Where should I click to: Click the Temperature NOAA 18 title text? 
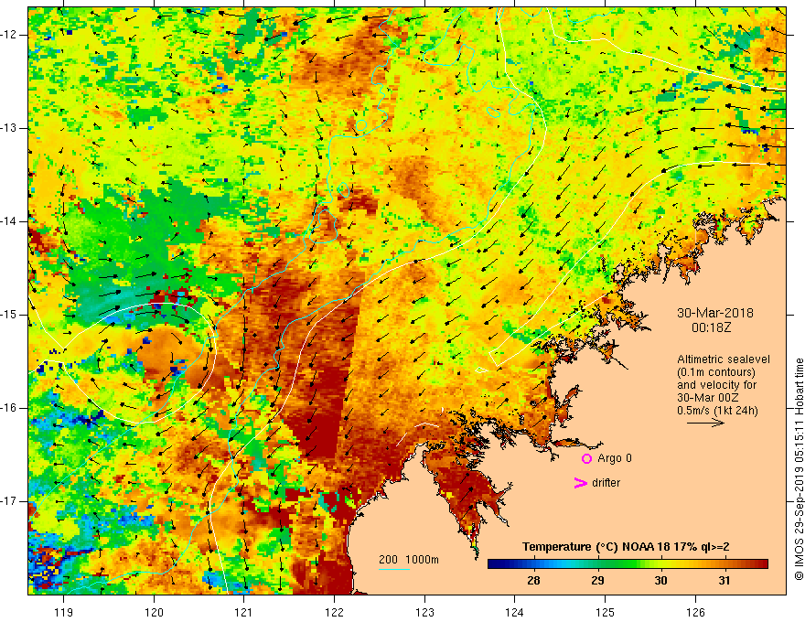click(x=626, y=547)
